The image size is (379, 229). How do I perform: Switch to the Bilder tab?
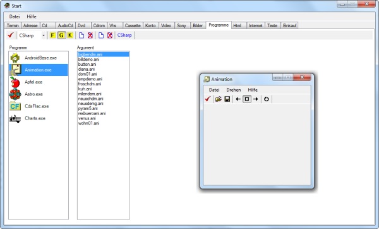pos(198,26)
